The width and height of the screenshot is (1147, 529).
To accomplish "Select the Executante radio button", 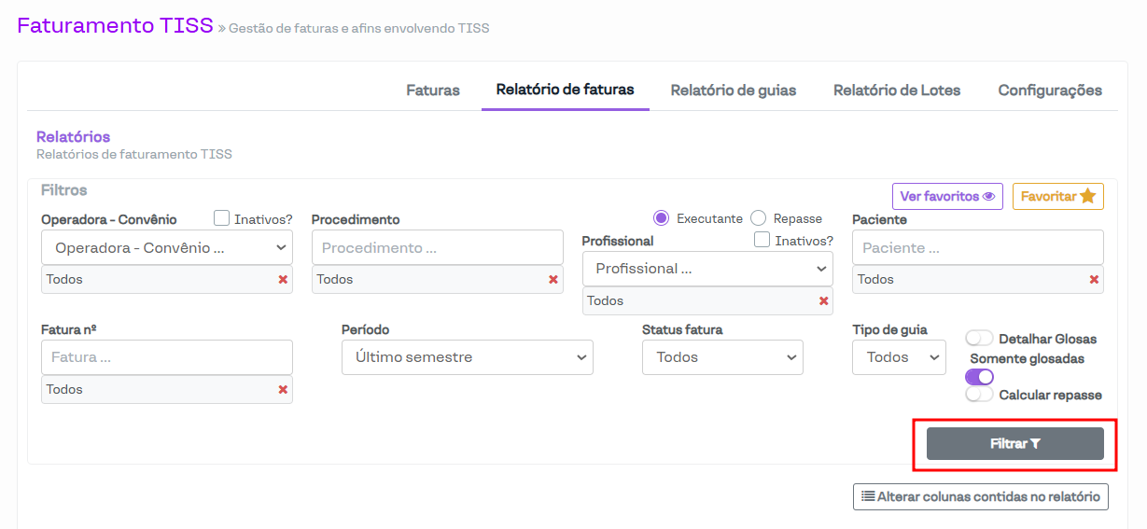I will click(x=662, y=218).
